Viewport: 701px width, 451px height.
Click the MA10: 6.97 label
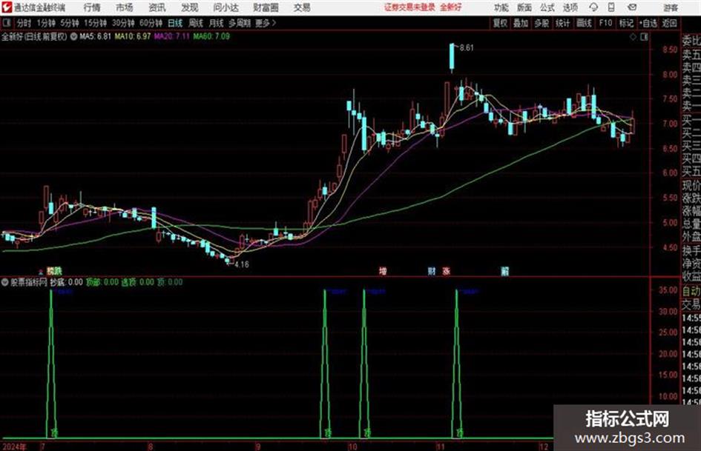[133, 36]
